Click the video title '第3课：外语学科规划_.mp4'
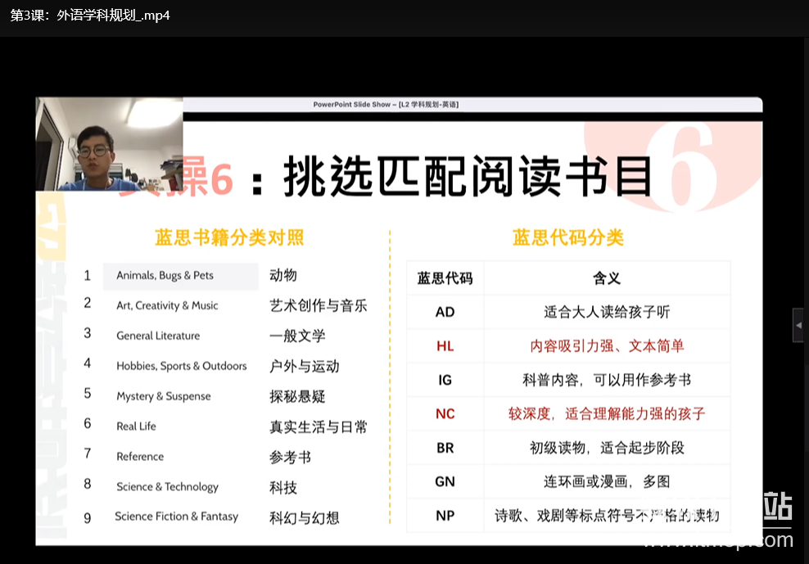Image resolution: width=809 pixels, height=564 pixels. point(90,16)
